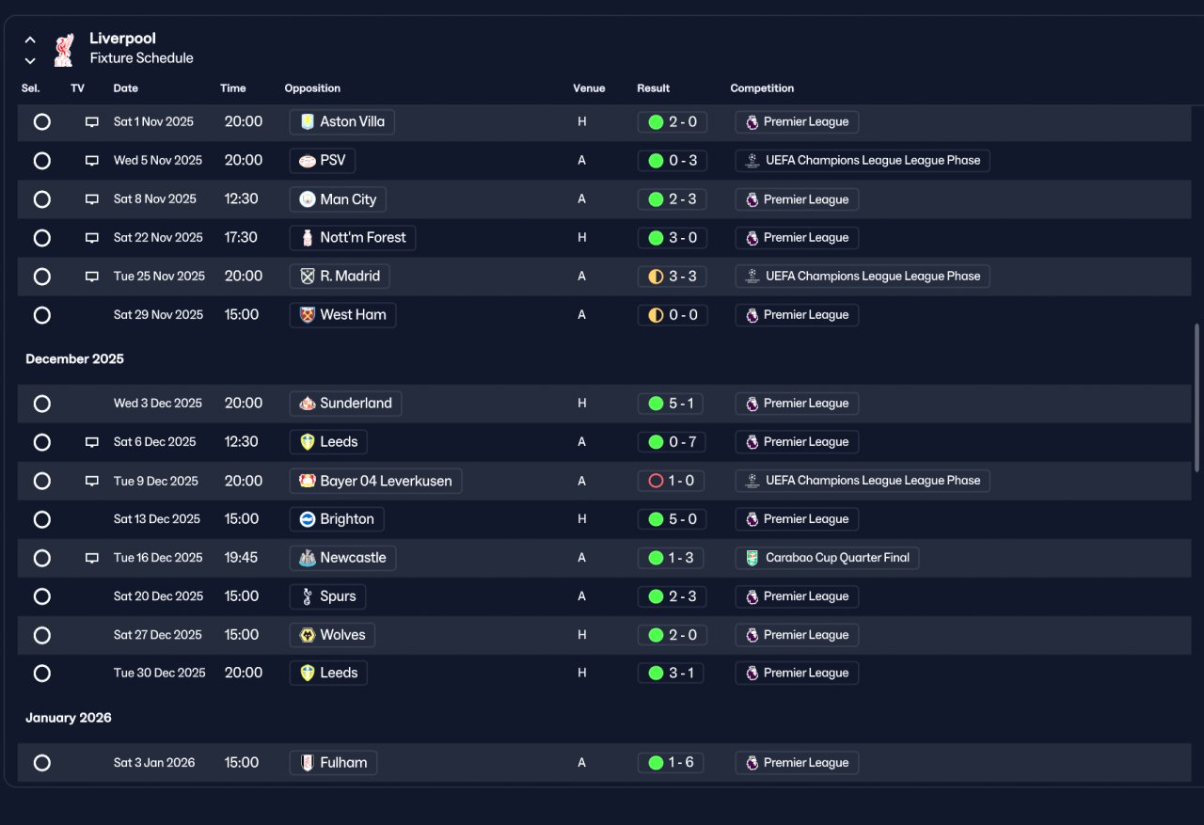
Task: Sort by the Venue column header
Action: pos(589,88)
